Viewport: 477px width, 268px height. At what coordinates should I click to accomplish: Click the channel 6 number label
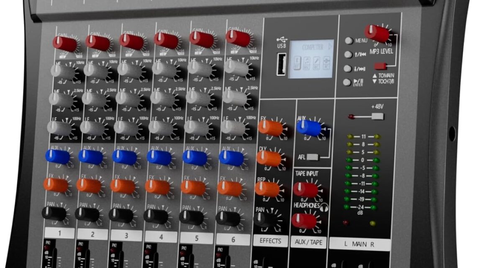(233, 240)
